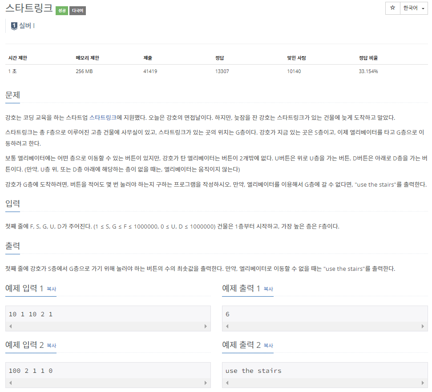Click the submissions count 41419

pos(150,71)
